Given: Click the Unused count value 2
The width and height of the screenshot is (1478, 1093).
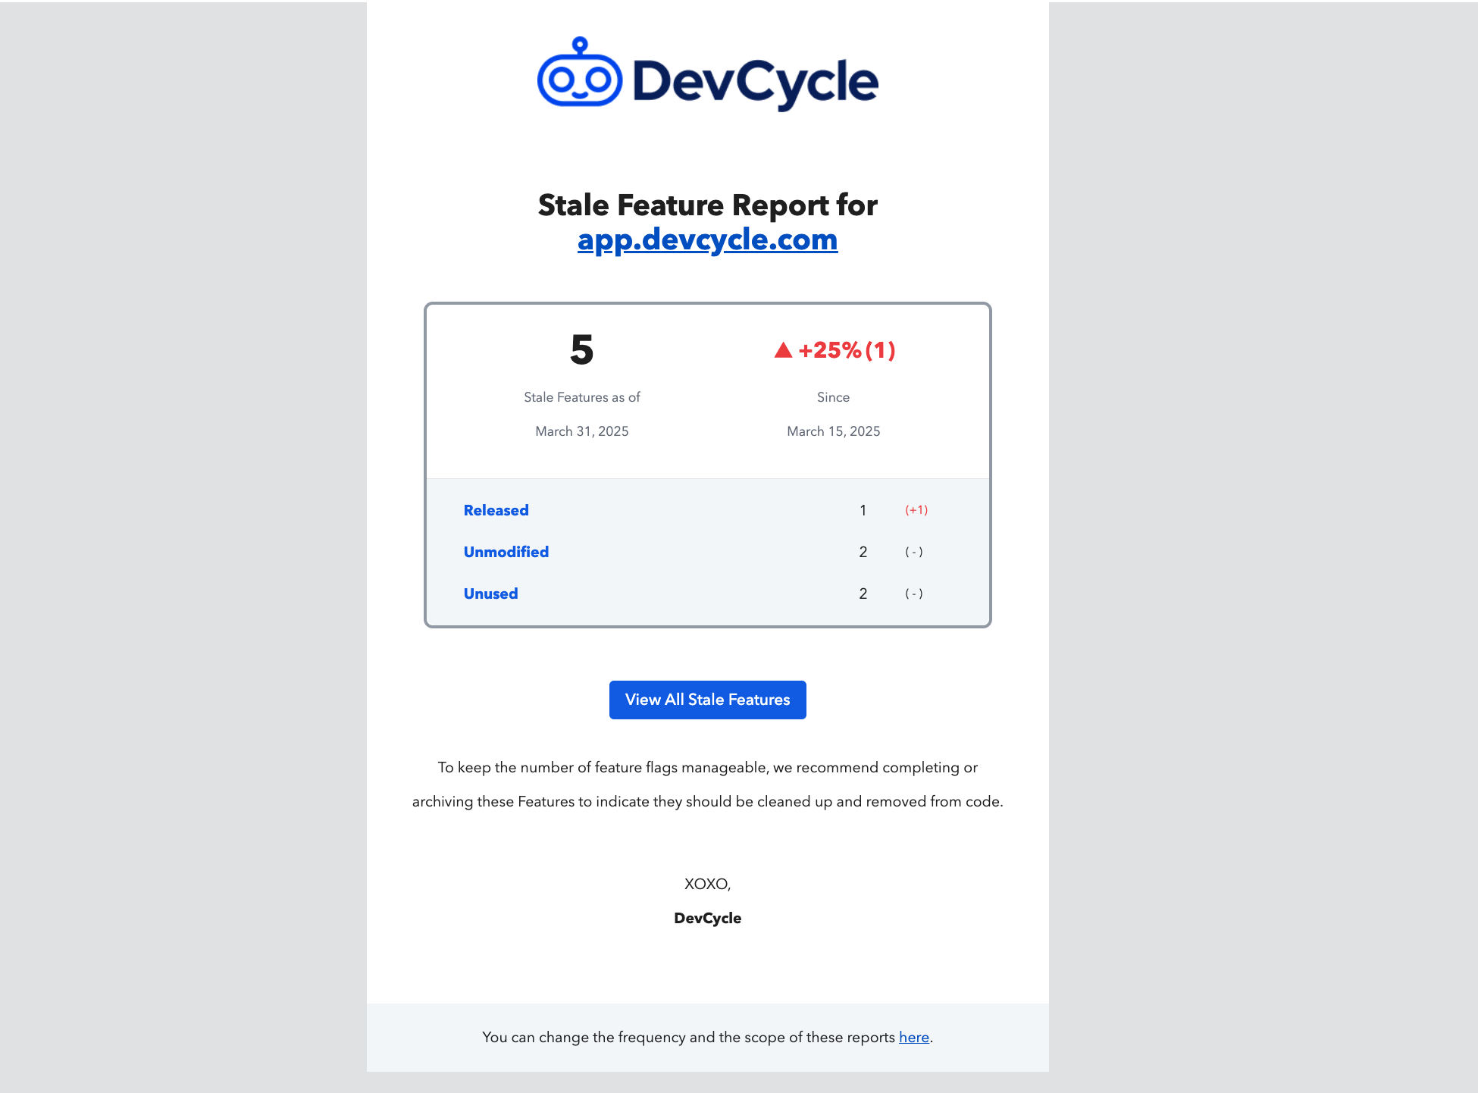Looking at the screenshot, I should [863, 593].
